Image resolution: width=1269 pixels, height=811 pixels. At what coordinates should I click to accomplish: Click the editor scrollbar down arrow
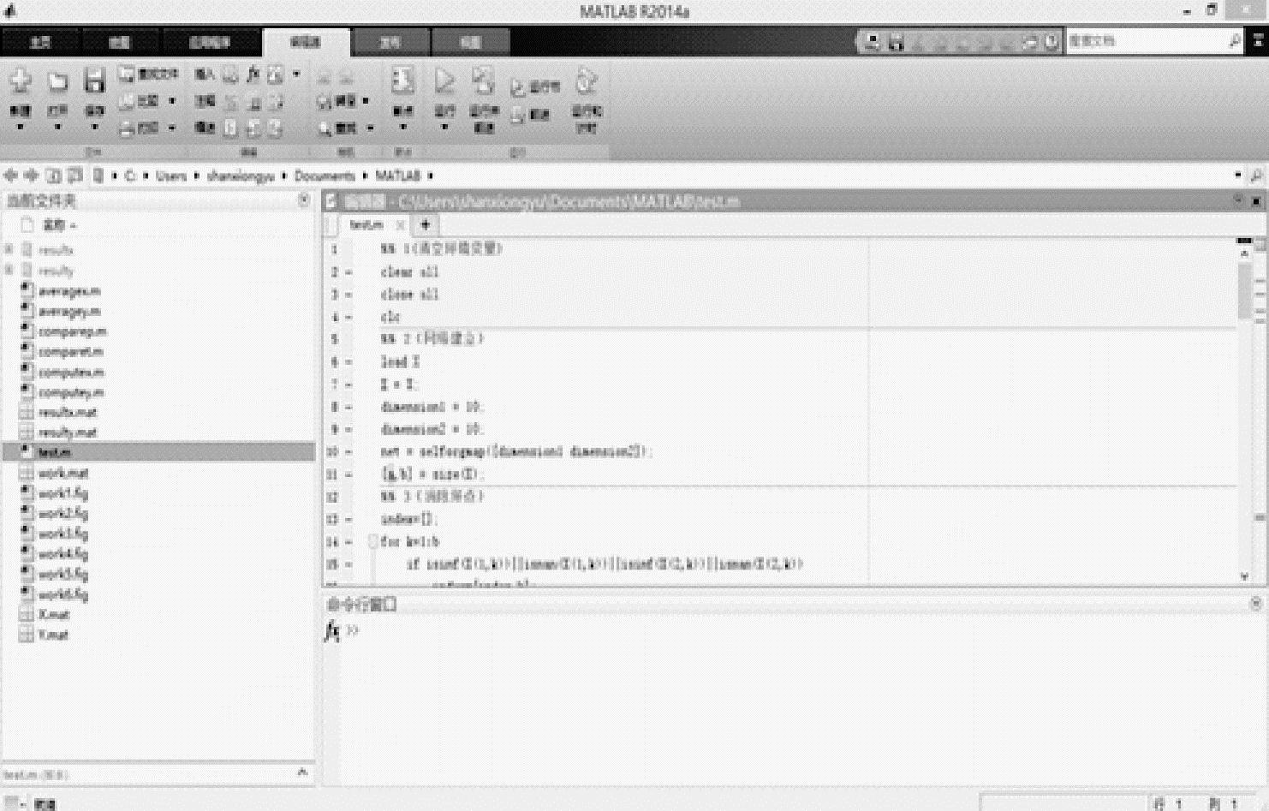point(1244,576)
